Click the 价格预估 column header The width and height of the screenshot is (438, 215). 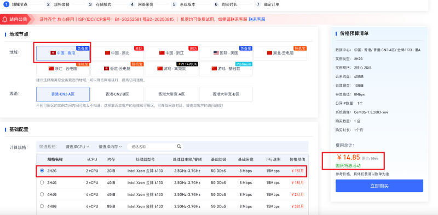297,159
